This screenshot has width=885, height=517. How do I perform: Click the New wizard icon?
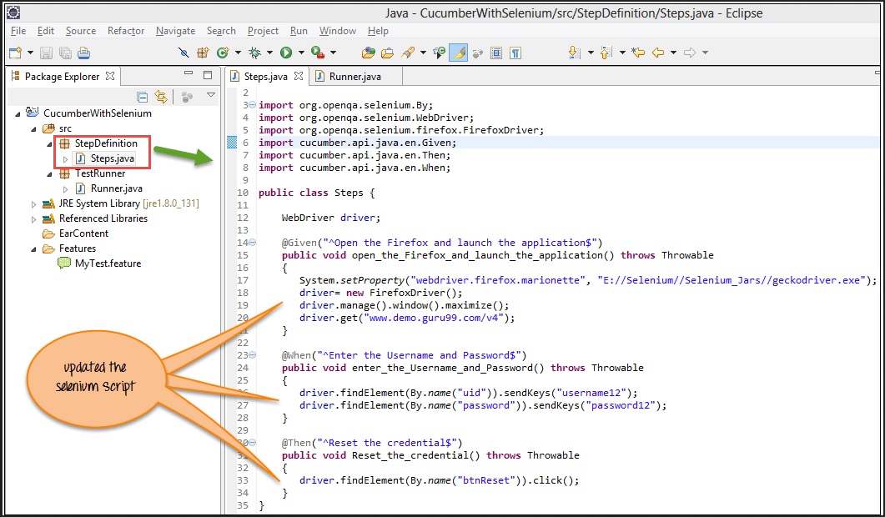pyautogui.click(x=15, y=53)
